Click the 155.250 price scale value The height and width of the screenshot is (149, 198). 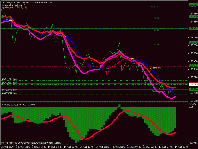tap(194, 101)
